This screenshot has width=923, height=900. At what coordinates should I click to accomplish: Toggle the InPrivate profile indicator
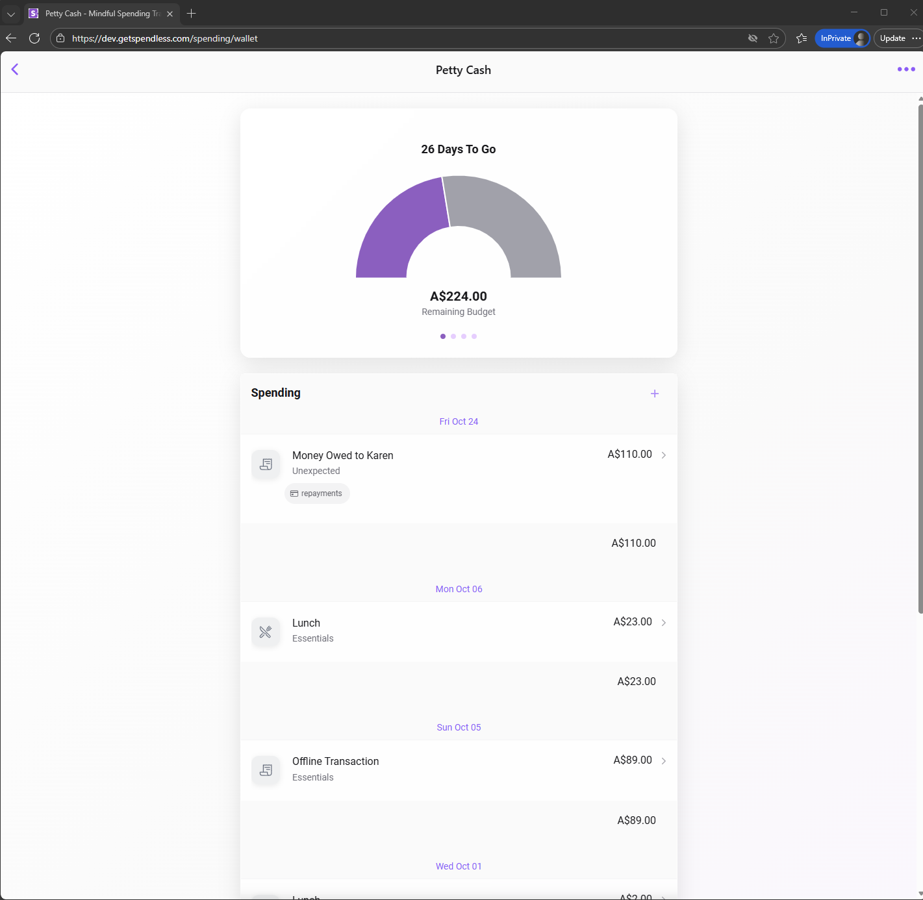coord(842,38)
